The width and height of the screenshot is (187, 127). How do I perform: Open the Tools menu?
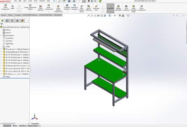36,1
